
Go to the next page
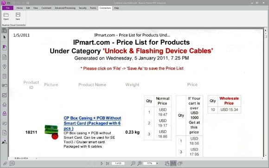coord(102,163)
